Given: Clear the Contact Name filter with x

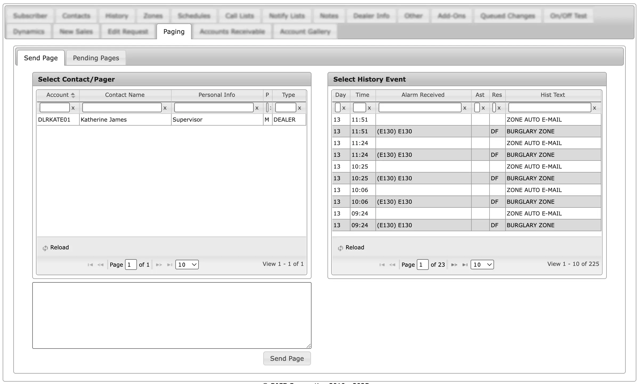Looking at the screenshot, I should click(165, 108).
